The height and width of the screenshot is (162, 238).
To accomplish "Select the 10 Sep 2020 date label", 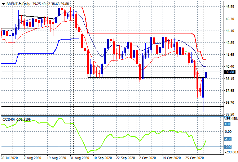I will (x=102, y=158).
